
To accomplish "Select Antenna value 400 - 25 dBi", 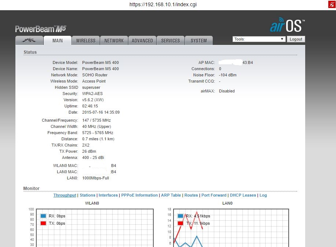I will [93, 157].
